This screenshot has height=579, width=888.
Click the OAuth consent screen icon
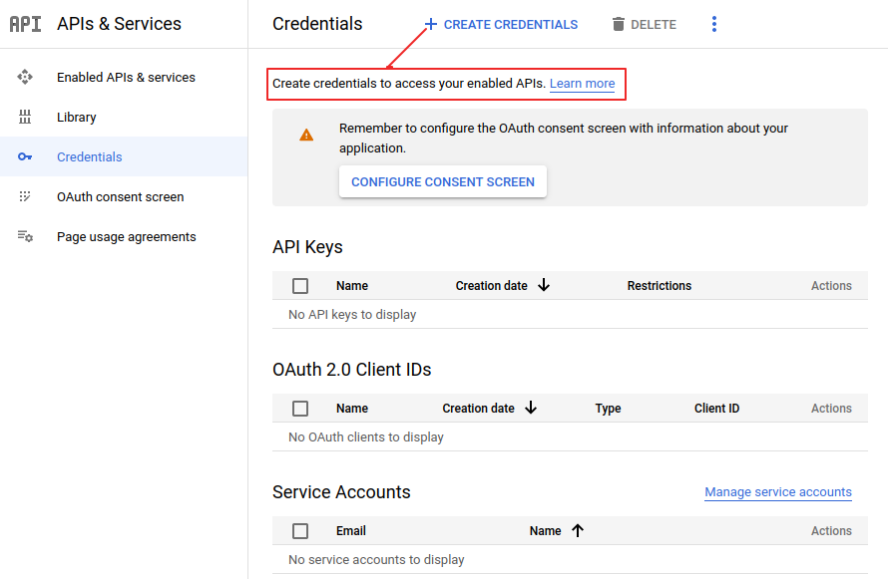pos(25,196)
